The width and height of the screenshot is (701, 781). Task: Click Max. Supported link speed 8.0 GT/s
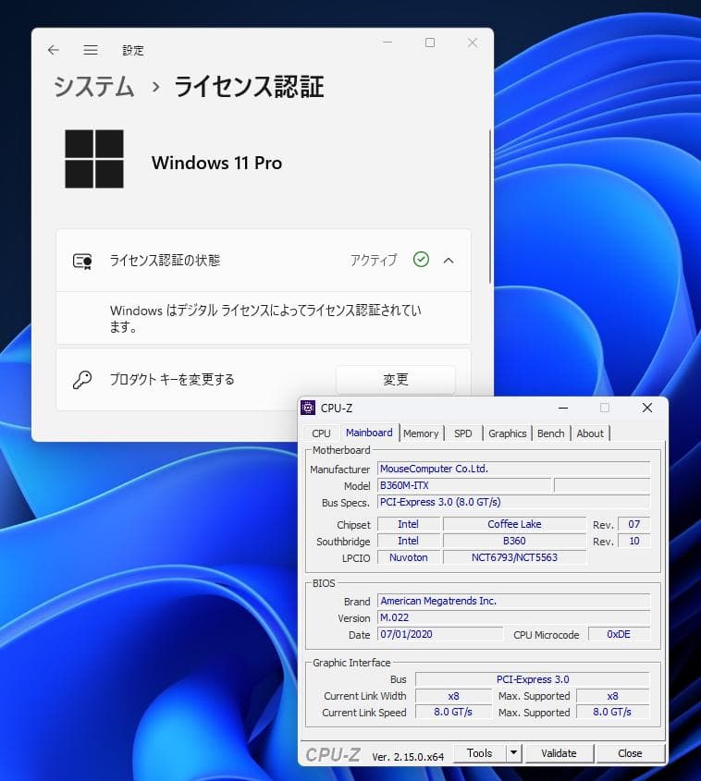click(613, 713)
